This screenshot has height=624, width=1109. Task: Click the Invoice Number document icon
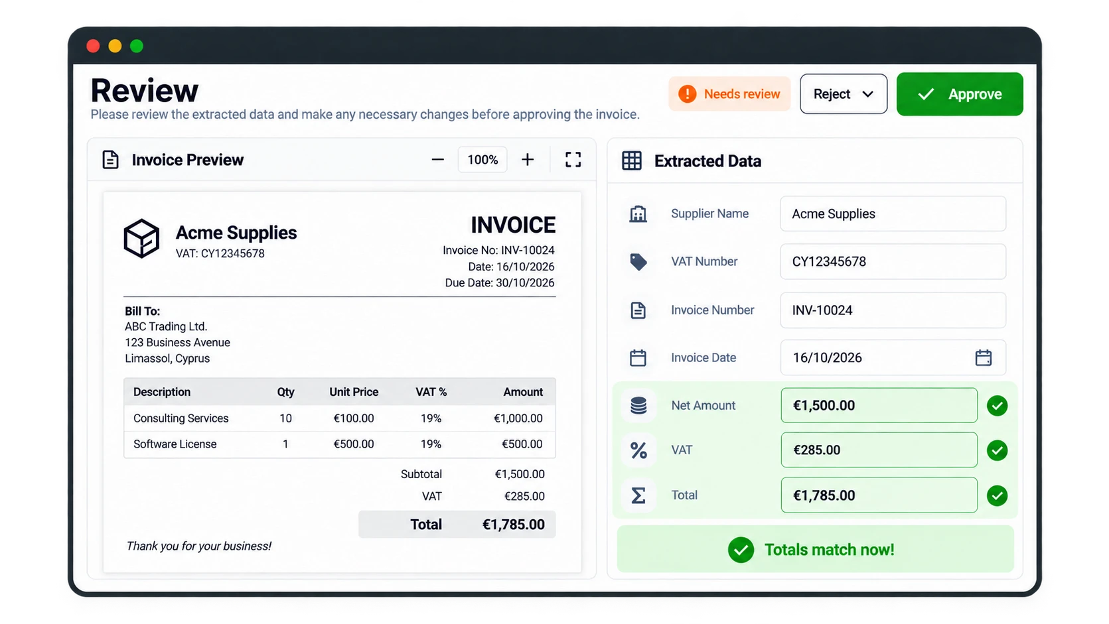pos(638,310)
